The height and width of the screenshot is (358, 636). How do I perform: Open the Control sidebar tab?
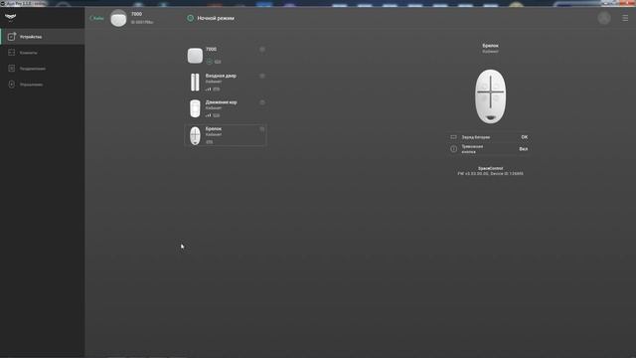pos(43,85)
